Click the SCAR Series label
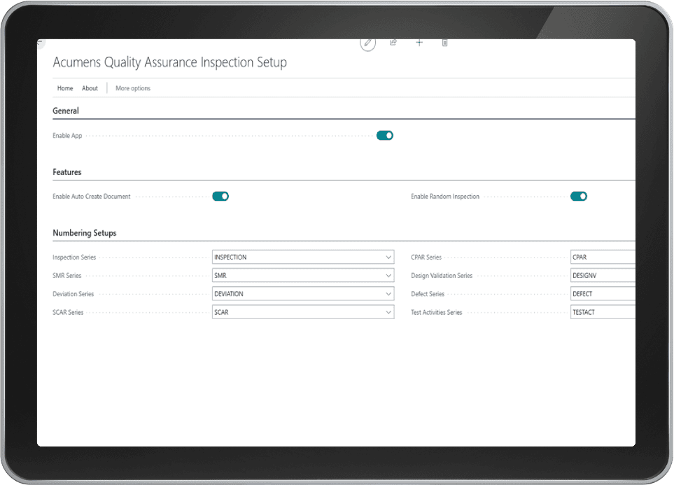 [x=68, y=312]
